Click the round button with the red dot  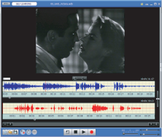point(23,132)
